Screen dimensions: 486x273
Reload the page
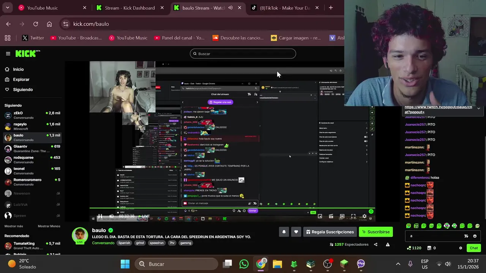pyautogui.click(x=36, y=24)
